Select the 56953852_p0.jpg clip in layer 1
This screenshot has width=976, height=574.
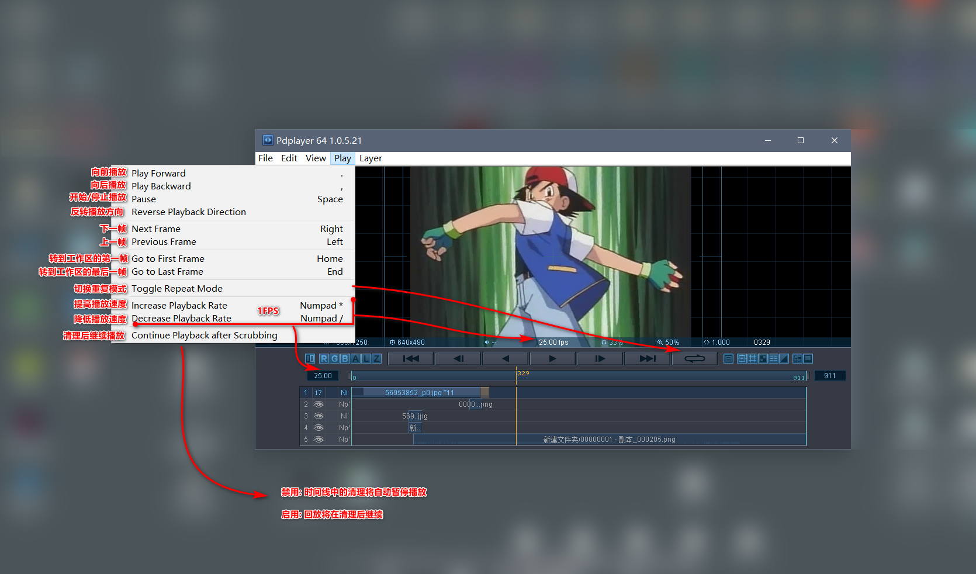pyautogui.click(x=419, y=393)
